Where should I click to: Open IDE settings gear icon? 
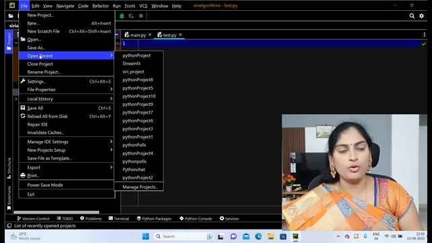(x=421, y=16)
